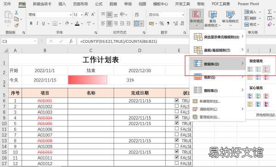
Task: Apply cell Borders icon
Action: [x=55, y=23]
